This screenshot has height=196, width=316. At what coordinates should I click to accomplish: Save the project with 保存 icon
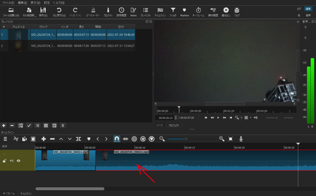(43, 12)
